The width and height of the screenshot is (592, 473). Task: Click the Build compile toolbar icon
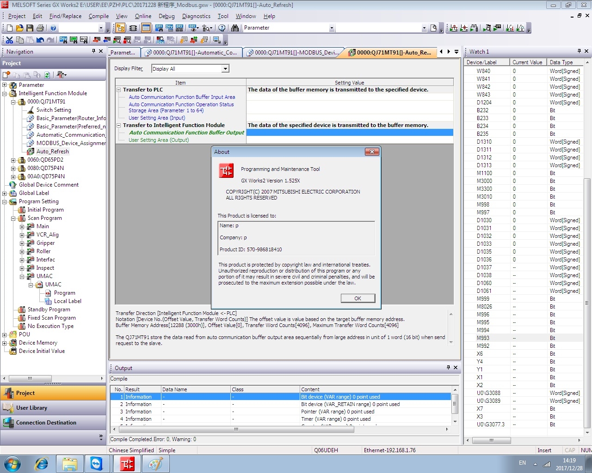(184, 40)
